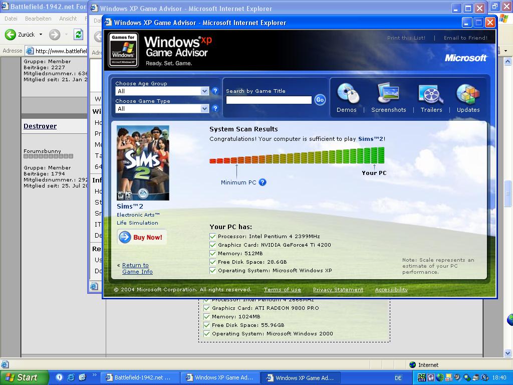Click the taskbar clock showing 18:40
The width and height of the screenshot is (513, 385).
(x=499, y=378)
